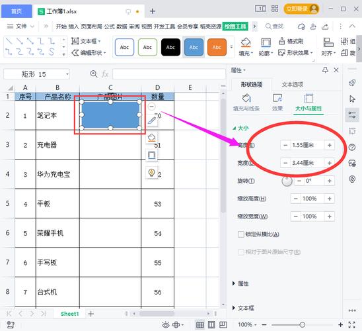Close the properties panel
This screenshot has width=362, height=331.
[336, 70]
